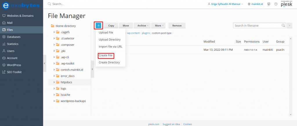297x126 pixels.
Task: Expand the .wp-cli folder
Action: (x=54, y=57)
